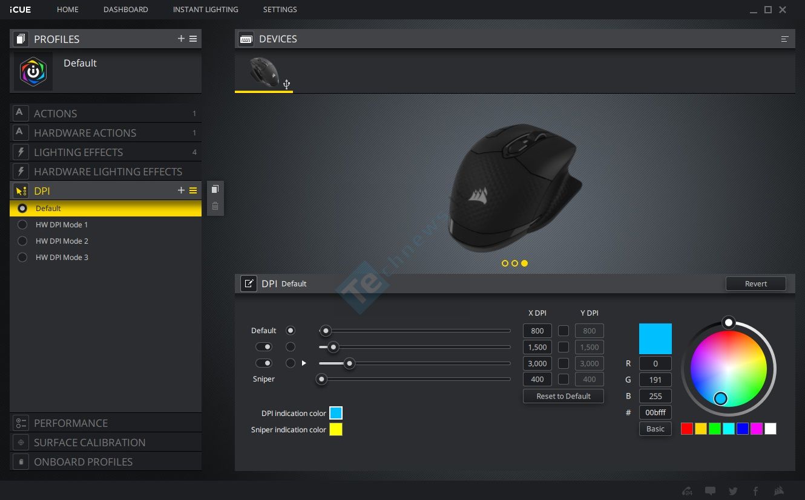Click the Basic color mode button
The height and width of the screenshot is (500, 805).
(x=655, y=429)
